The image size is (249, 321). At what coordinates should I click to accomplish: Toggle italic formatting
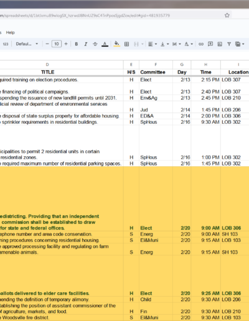86,44
